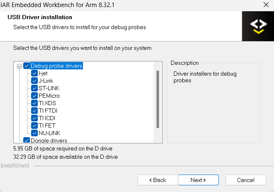
Task: Cancel the installation
Action: 246,180
